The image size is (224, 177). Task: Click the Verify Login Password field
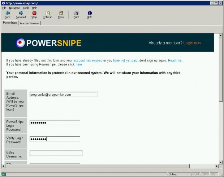pyautogui.click(x=55, y=139)
